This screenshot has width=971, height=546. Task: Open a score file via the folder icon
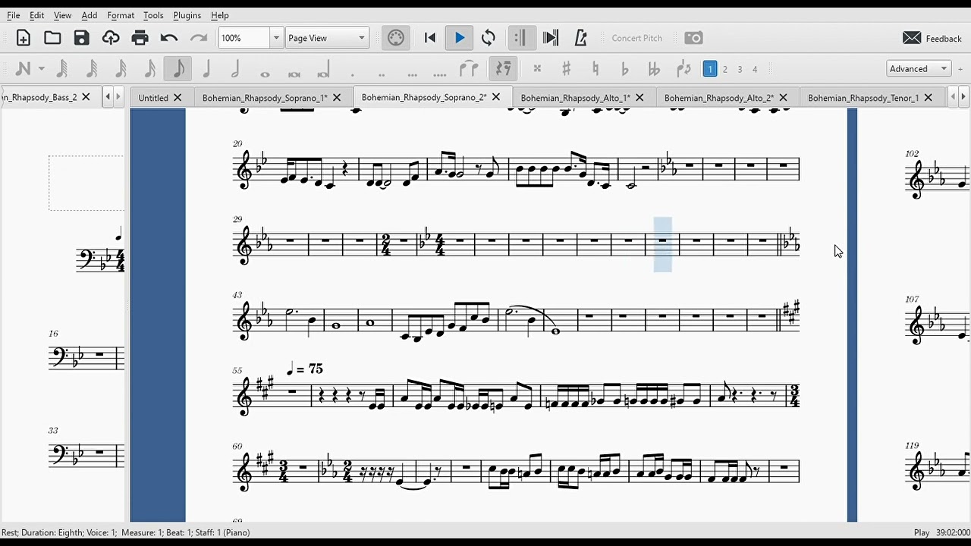(x=52, y=38)
